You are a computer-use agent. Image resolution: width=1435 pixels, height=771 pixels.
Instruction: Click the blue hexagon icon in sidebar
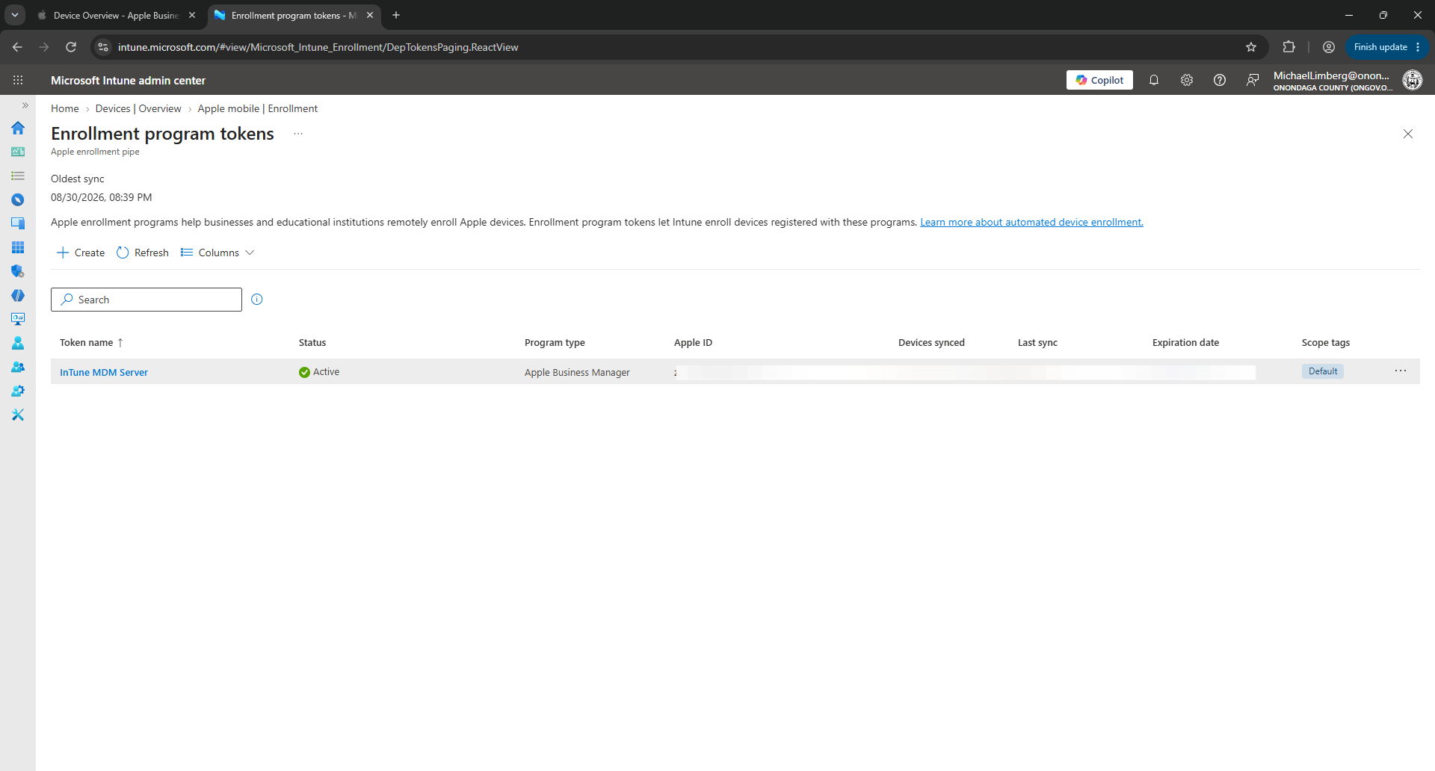18,295
